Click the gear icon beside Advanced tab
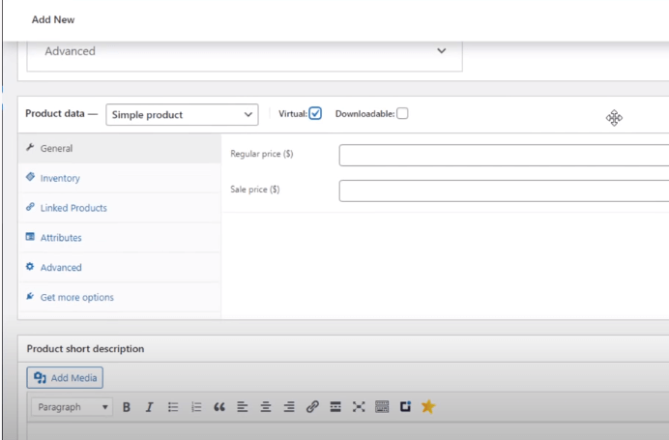669x440 pixels. pyautogui.click(x=30, y=266)
